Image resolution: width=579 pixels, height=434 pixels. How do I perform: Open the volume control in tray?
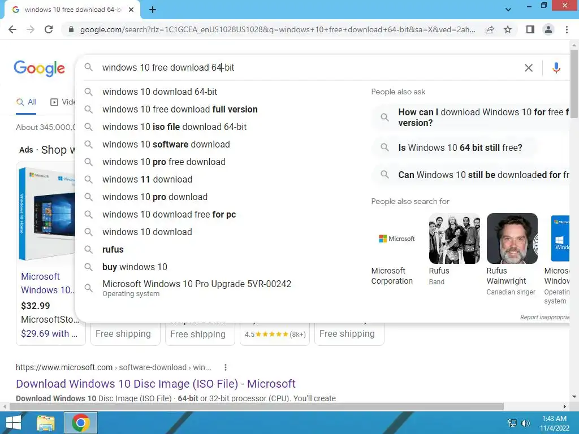(525, 423)
